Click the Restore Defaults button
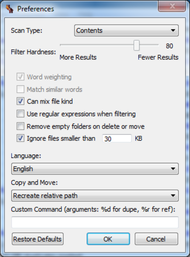The width and height of the screenshot is (190, 257). [37, 239]
